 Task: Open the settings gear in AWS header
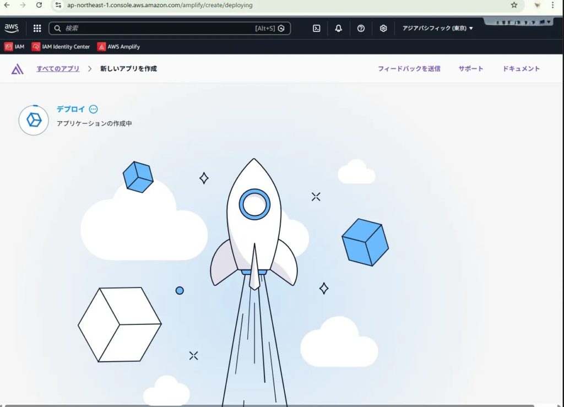pos(383,28)
